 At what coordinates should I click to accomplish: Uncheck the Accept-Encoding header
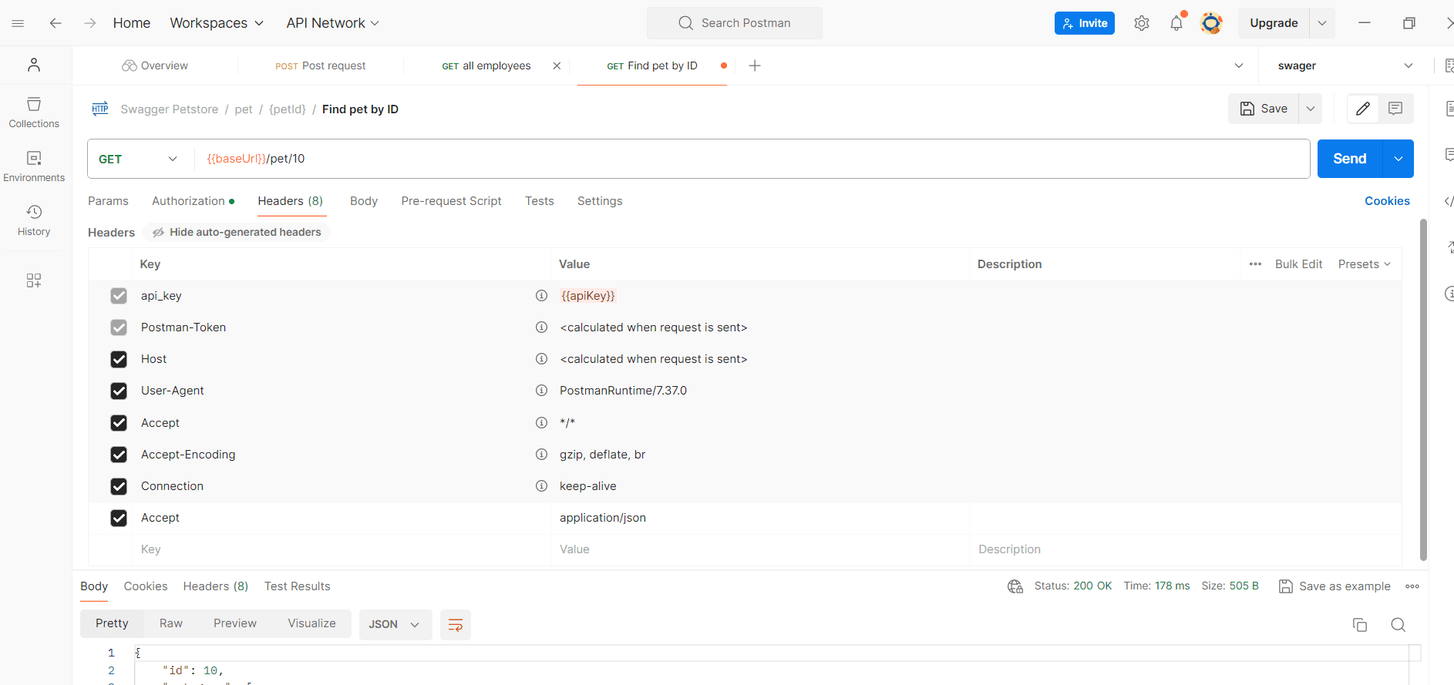[x=119, y=455]
